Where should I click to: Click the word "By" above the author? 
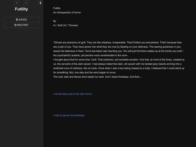[54, 21]
